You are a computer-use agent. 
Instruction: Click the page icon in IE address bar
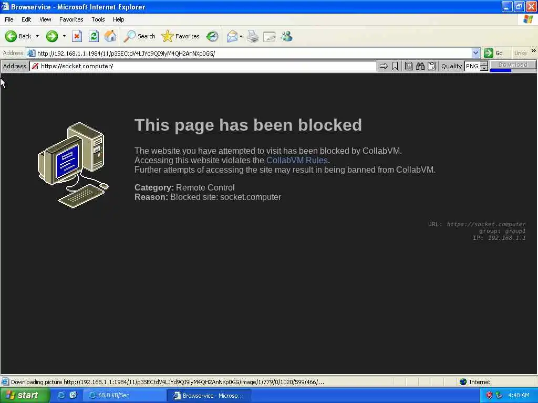tap(31, 53)
